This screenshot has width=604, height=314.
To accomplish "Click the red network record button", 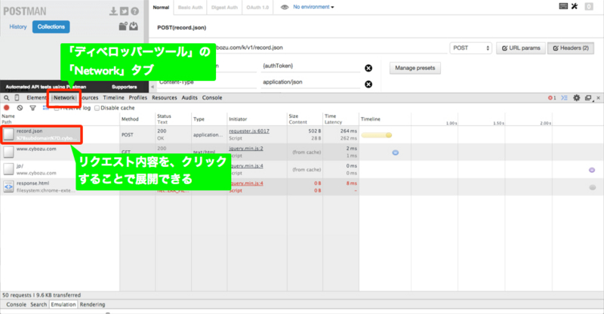I will (x=7, y=108).
